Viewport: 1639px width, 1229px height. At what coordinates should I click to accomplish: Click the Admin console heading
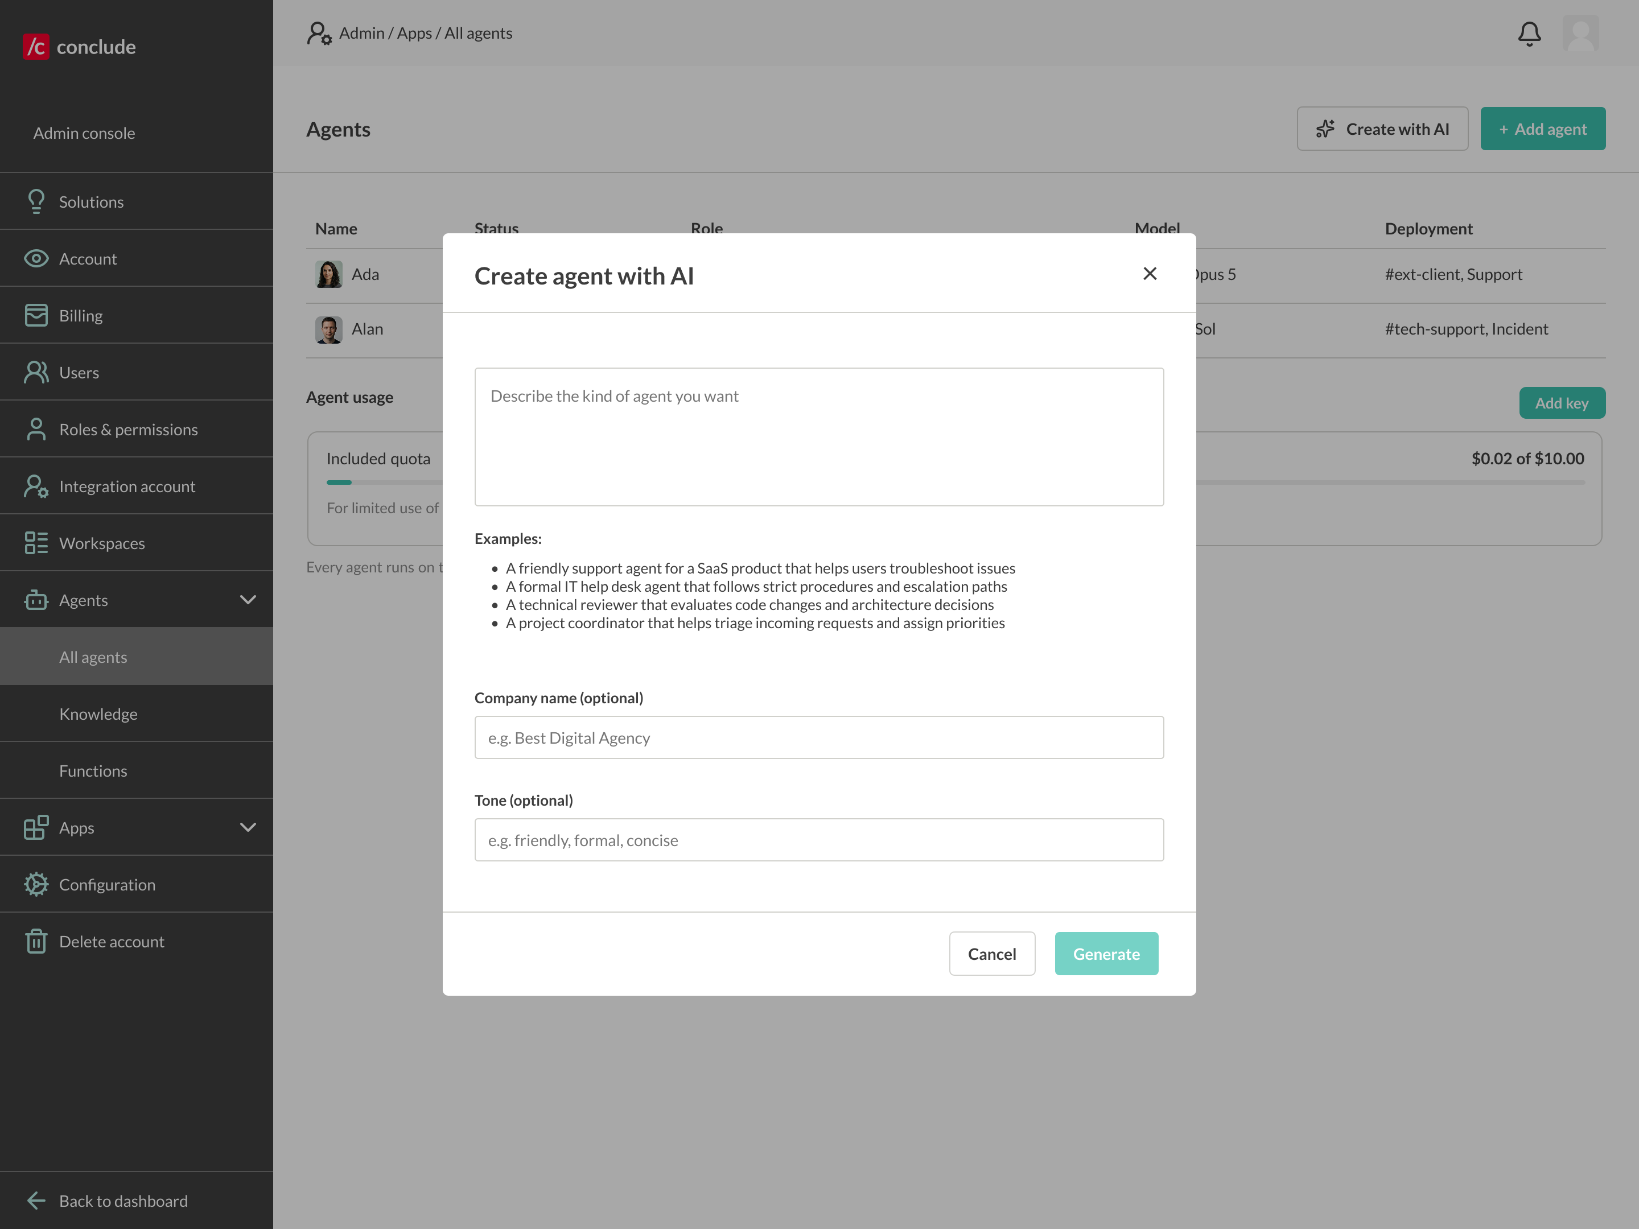[84, 133]
